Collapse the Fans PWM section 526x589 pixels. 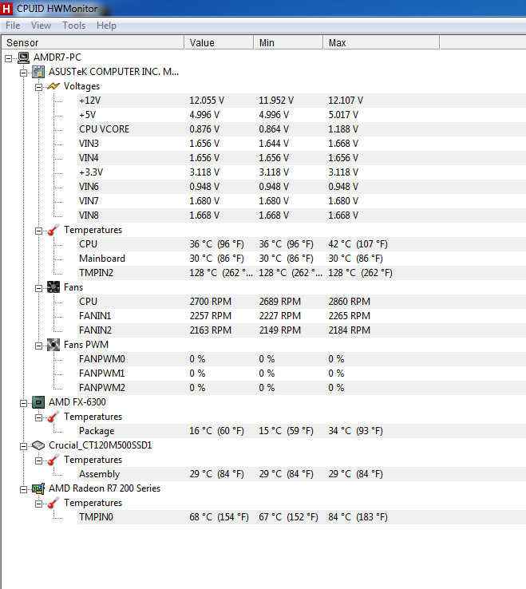pyautogui.click(x=38, y=345)
